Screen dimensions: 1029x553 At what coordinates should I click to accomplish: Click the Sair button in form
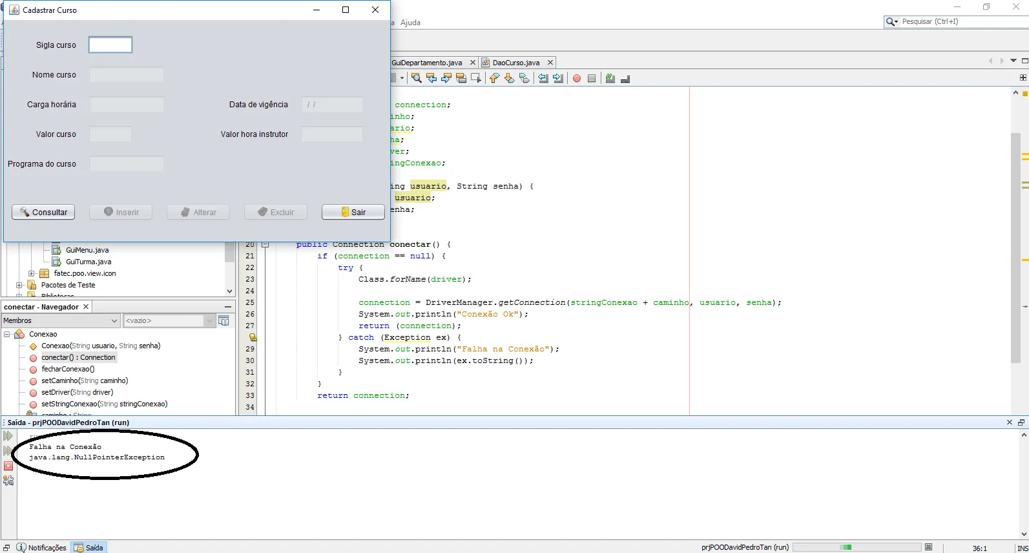pos(353,212)
